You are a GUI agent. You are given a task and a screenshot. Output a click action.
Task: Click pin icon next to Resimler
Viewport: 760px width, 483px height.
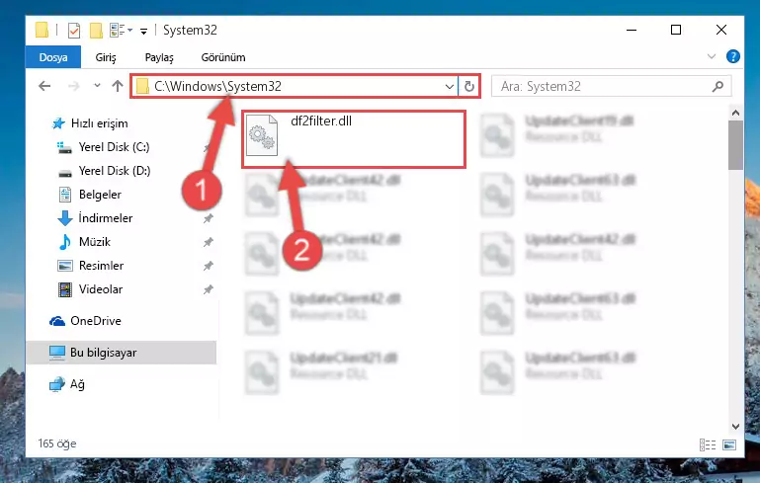(x=208, y=266)
